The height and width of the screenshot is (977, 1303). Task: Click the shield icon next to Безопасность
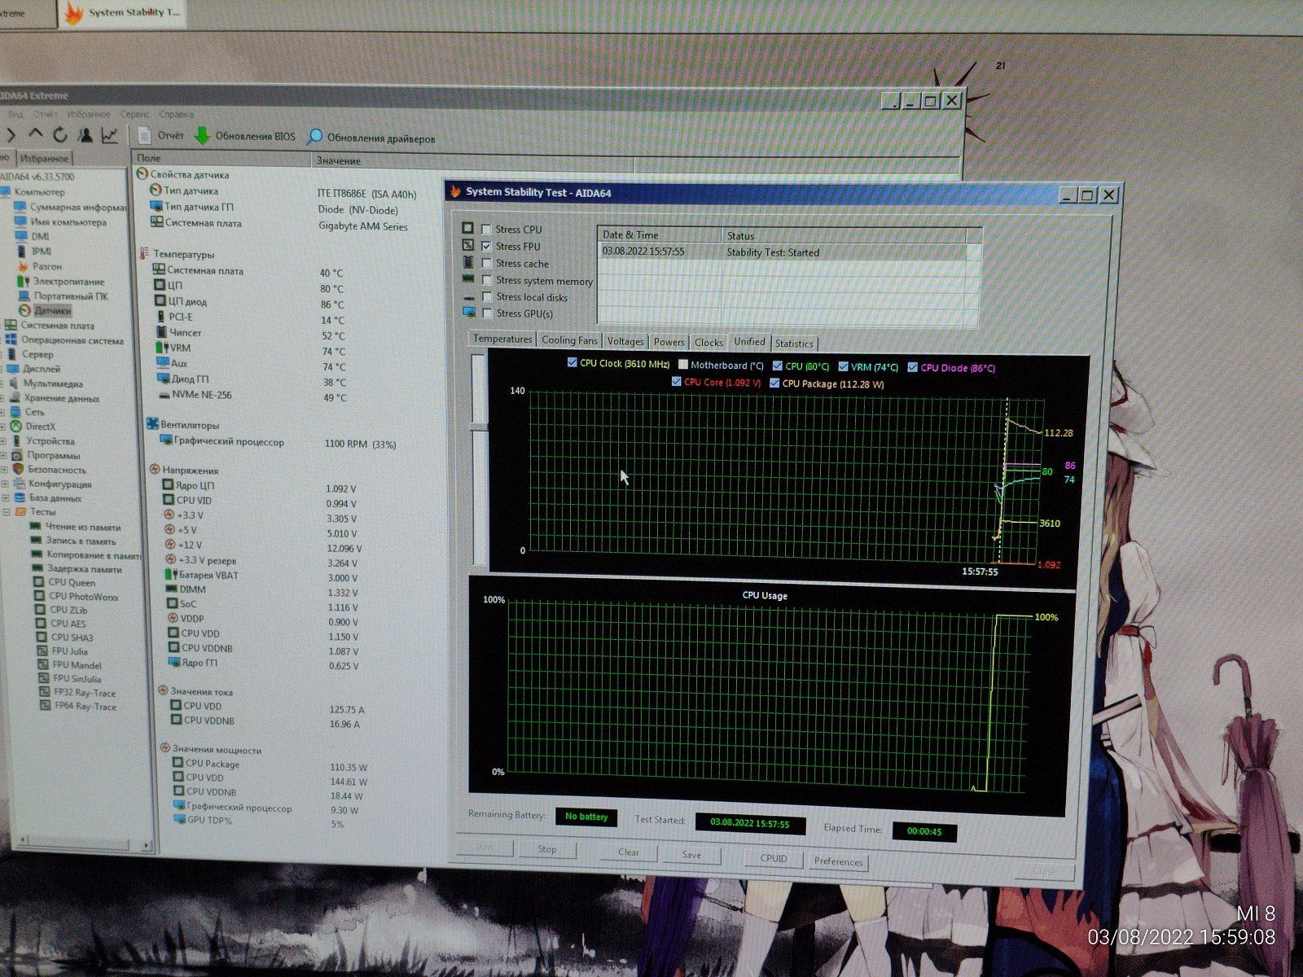(x=18, y=470)
